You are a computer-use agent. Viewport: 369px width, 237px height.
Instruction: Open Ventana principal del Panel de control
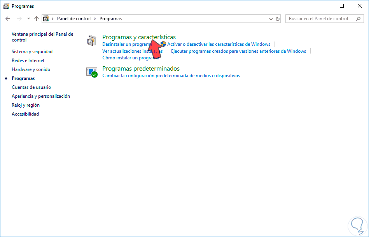[x=42, y=37]
